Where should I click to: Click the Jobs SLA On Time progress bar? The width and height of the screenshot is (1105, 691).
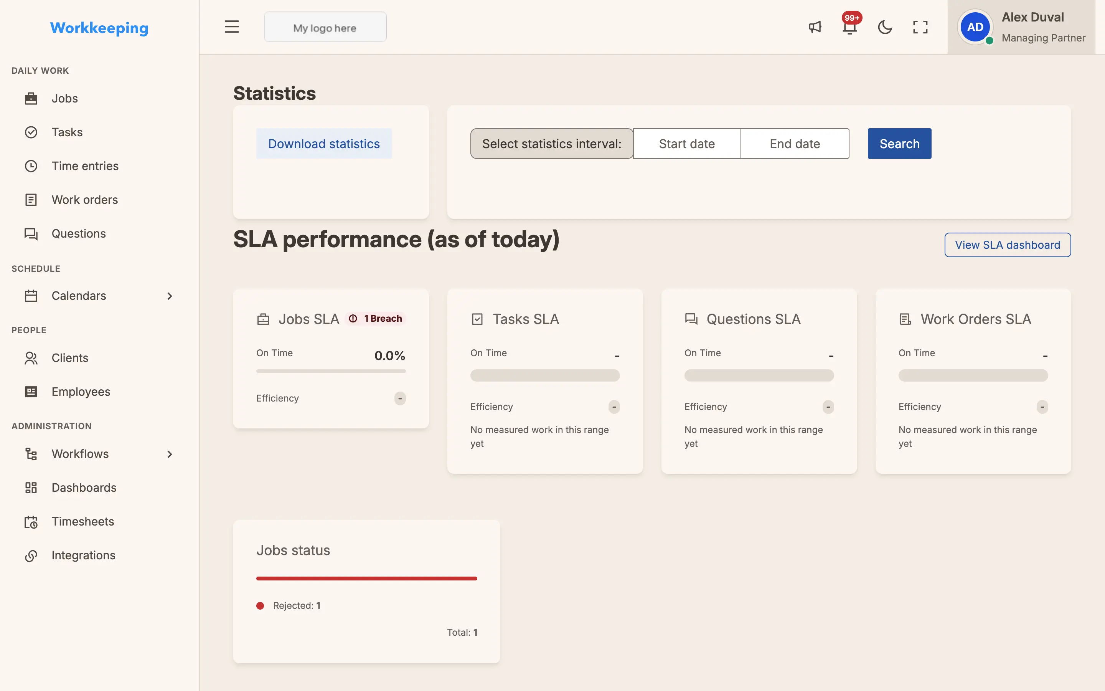click(x=331, y=371)
